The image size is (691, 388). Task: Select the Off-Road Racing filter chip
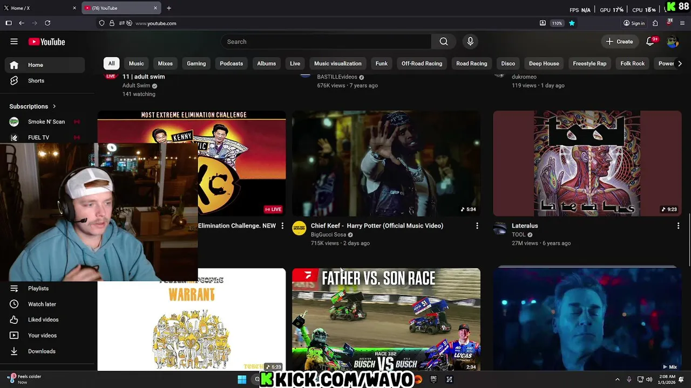(422, 64)
